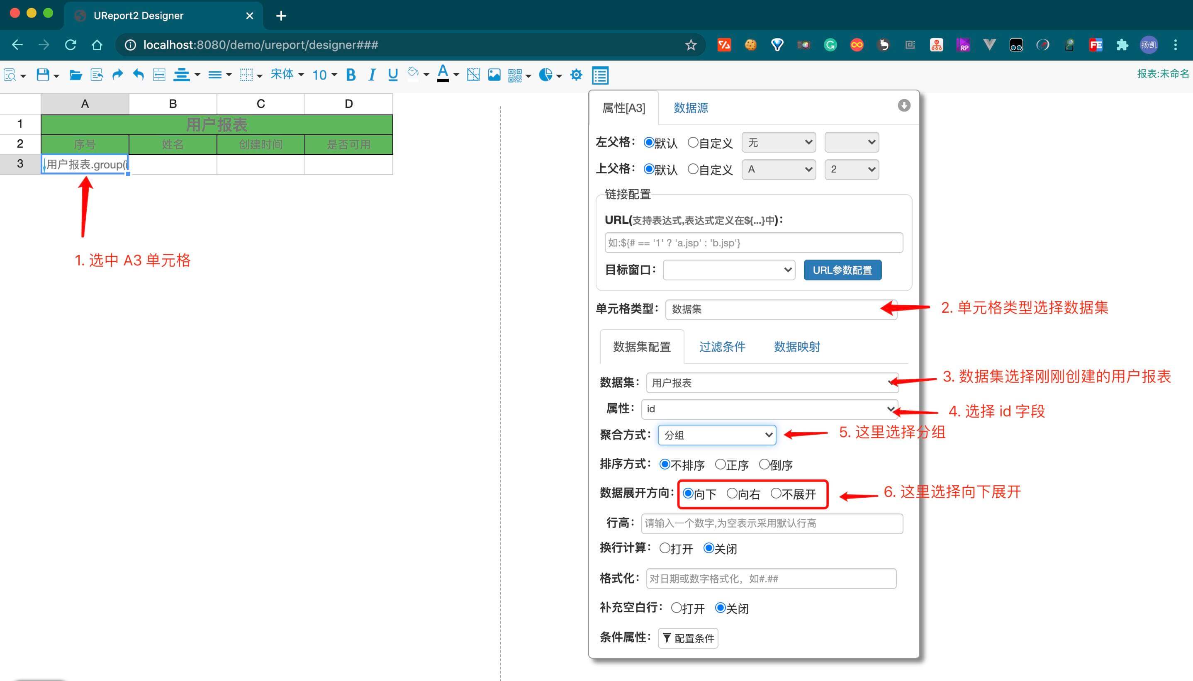This screenshot has height=681, width=1193.
Task: Toggle the merge cells tool
Action: [x=159, y=75]
